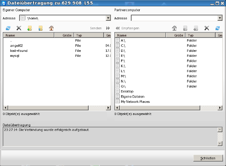Screen dimensions: 226x166
Task: Open the local Adresse dropdown
Action: 108,18
